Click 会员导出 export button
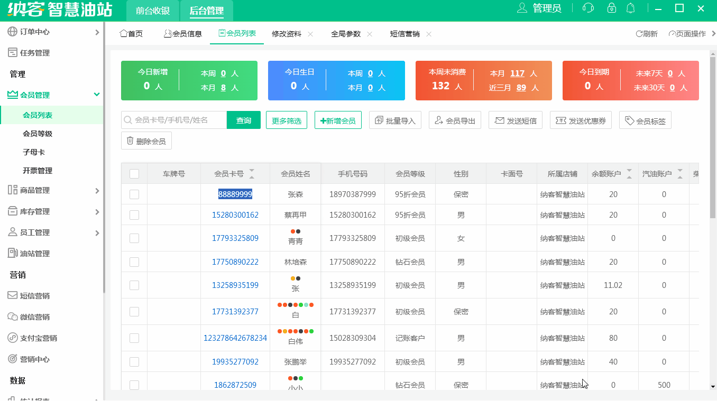Screen dimensions: 717x401 [x=455, y=120]
